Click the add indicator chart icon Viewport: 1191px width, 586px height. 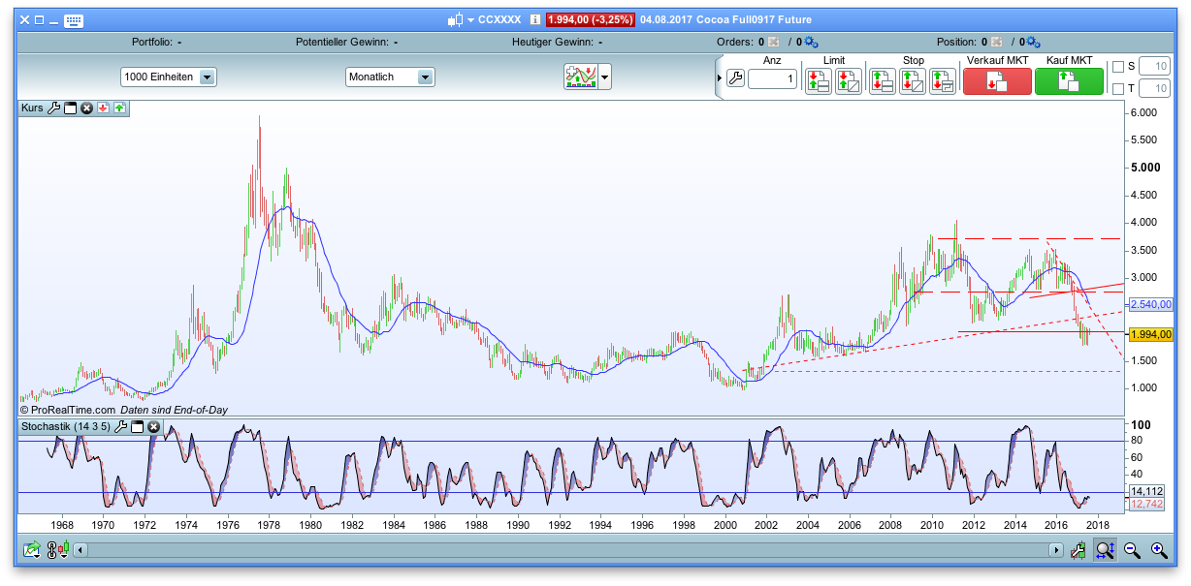coord(580,77)
